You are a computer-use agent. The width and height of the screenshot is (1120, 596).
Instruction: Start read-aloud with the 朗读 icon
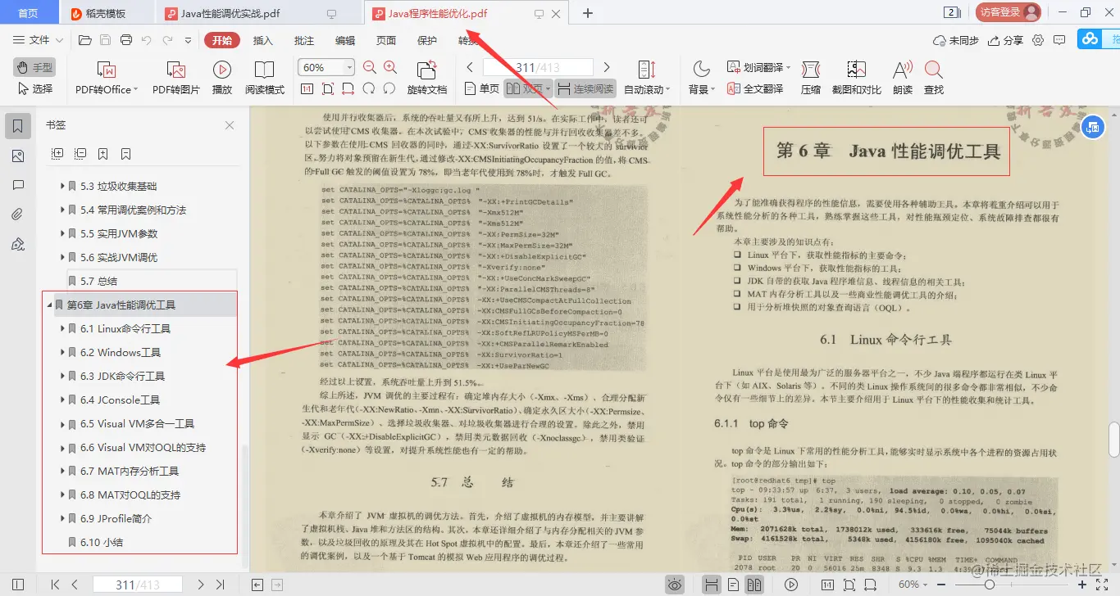coord(901,77)
